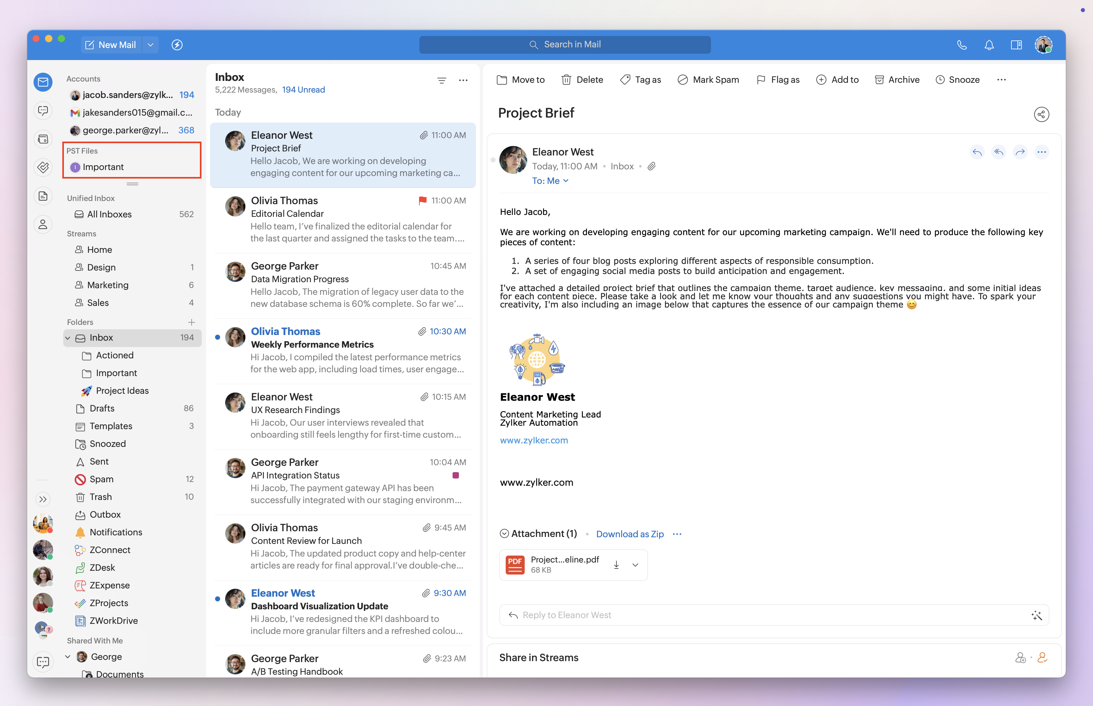Image resolution: width=1093 pixels, height=706 pixels.
Task: Click the AI sparkle icon in reply box
Action: pos(1036,615)
